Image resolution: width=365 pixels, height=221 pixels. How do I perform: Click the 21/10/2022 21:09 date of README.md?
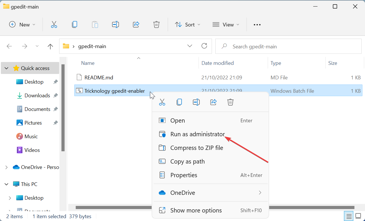click(222, 77)
